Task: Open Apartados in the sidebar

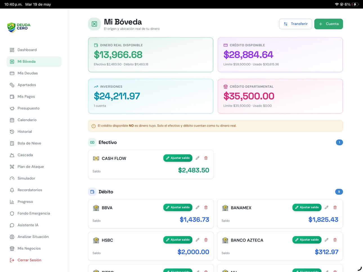Action: pos(34,85)
